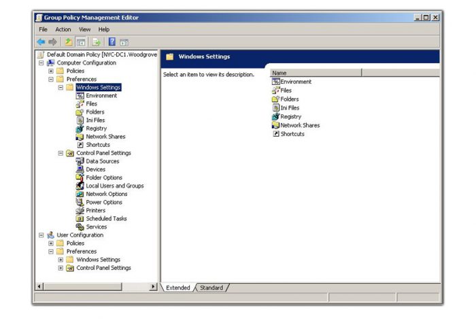Sort list by Name column header

[316, 73]
